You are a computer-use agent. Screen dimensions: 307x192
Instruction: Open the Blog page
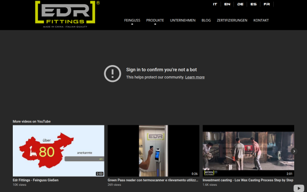pyautogui.click(x=206, y=20)
